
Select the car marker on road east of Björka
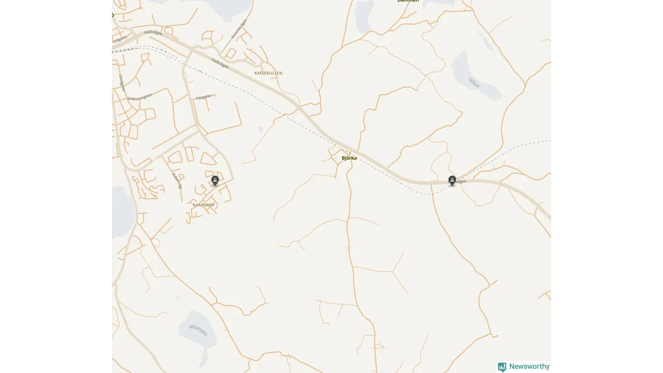[x=452, y=181]
